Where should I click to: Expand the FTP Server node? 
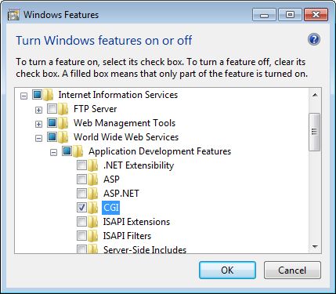coord(38,110)
